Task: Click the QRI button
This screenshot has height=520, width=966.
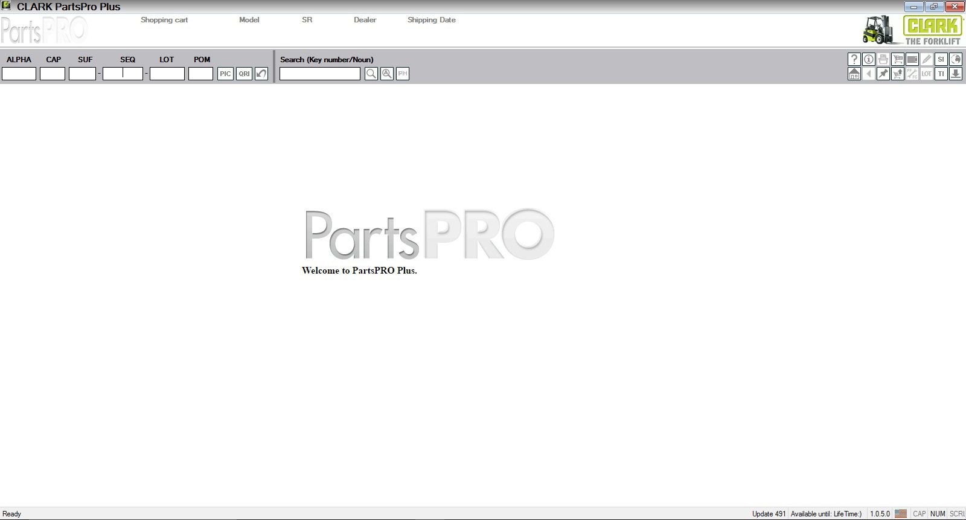Action: [244, 74]
